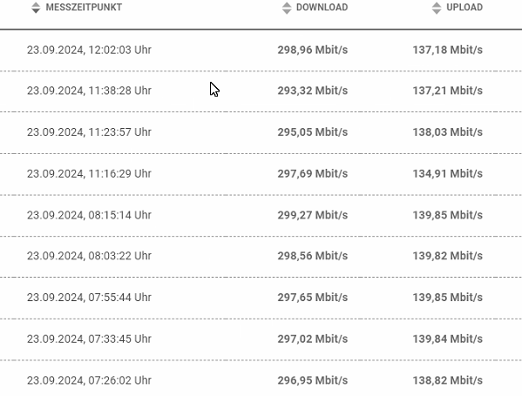Select the 08:15:14 Uhr measurement row
This screenshot has width=522, height=396.
(x=261, y=216)
